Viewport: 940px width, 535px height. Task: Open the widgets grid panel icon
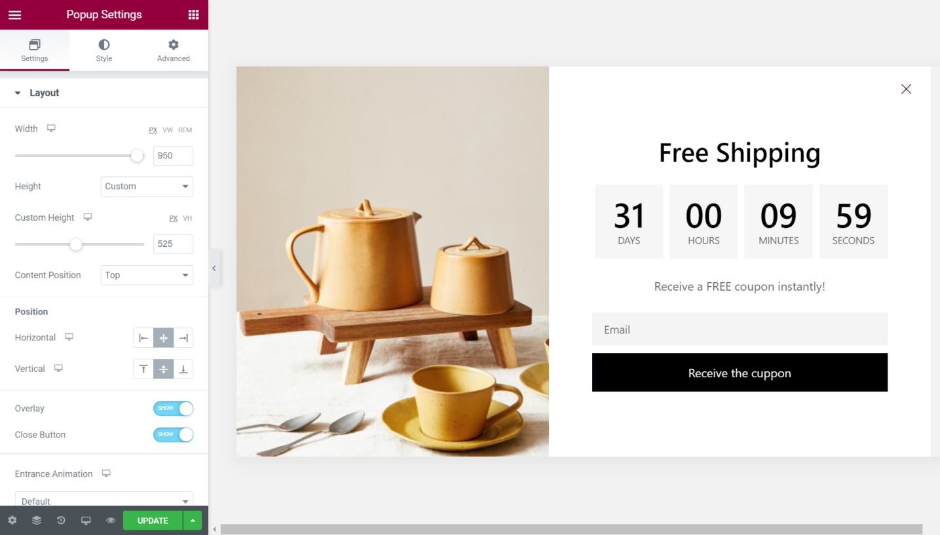193,14
